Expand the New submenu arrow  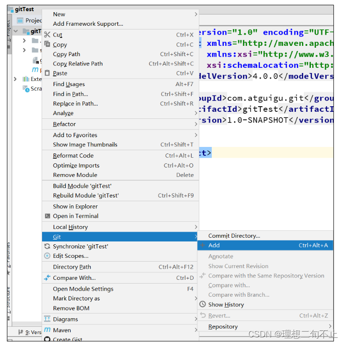(x=196, y=15)
